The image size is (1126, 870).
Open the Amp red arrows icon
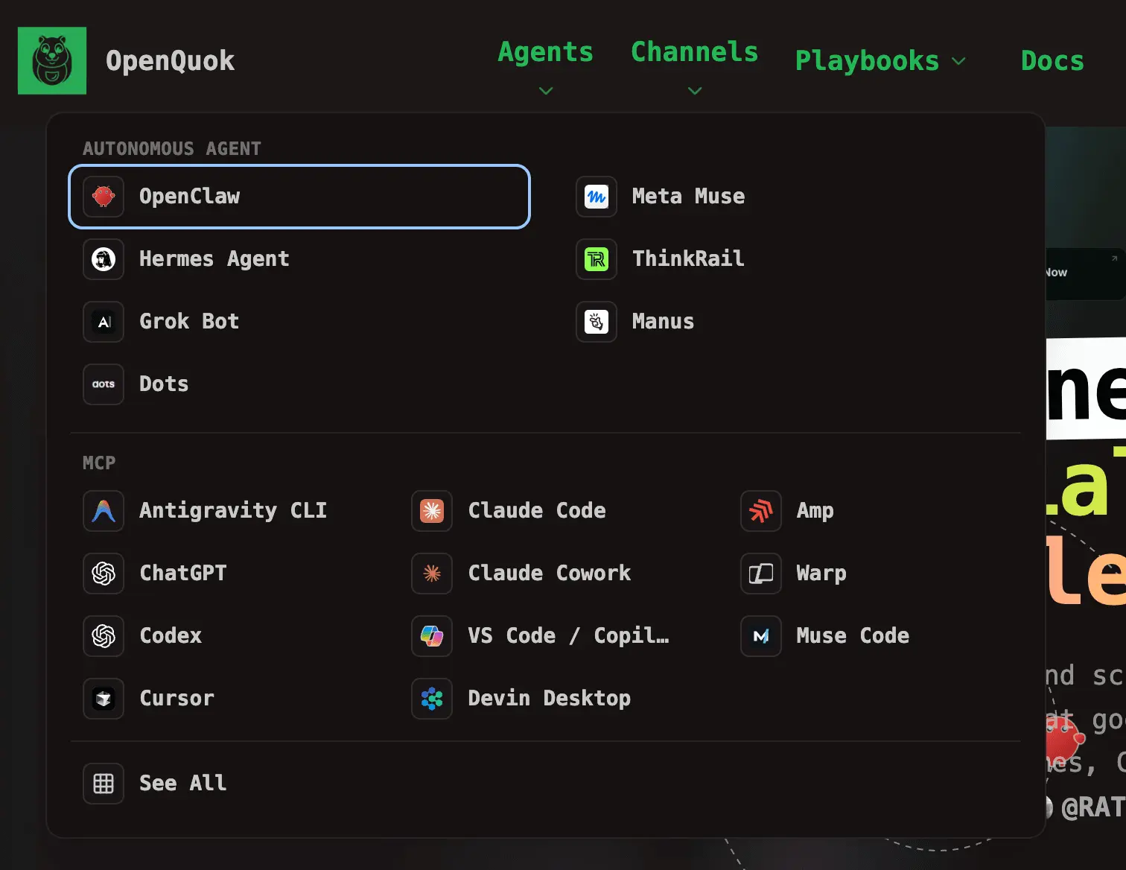pos(761,511)
